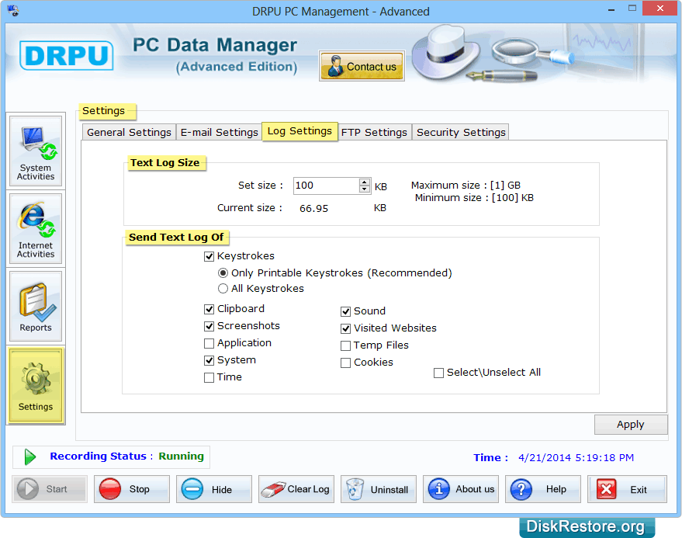
Task: Click the Text Log Size heading
Action: tap(164, 163)
